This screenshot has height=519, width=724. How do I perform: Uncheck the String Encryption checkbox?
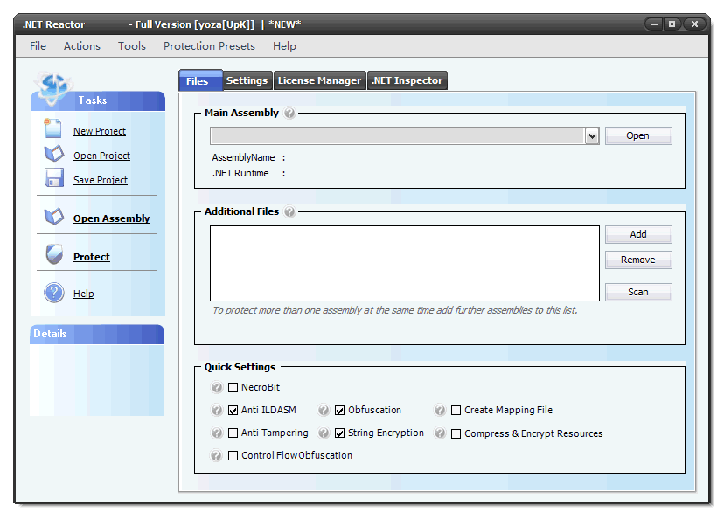click(x=340, y=432)
